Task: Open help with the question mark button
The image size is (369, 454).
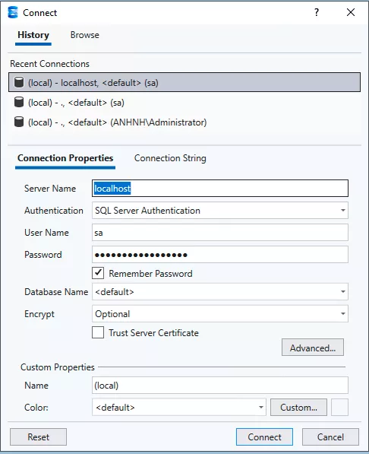Action: pyautogui.click(x=317, y=12)
